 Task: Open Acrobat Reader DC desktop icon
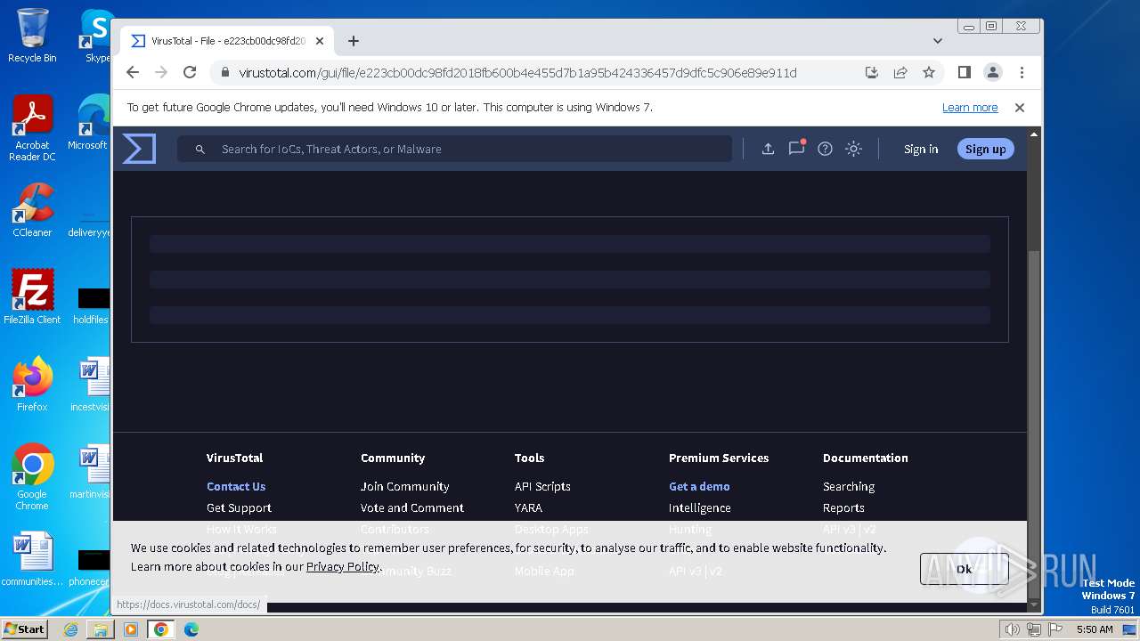click(x=32, y=128)
